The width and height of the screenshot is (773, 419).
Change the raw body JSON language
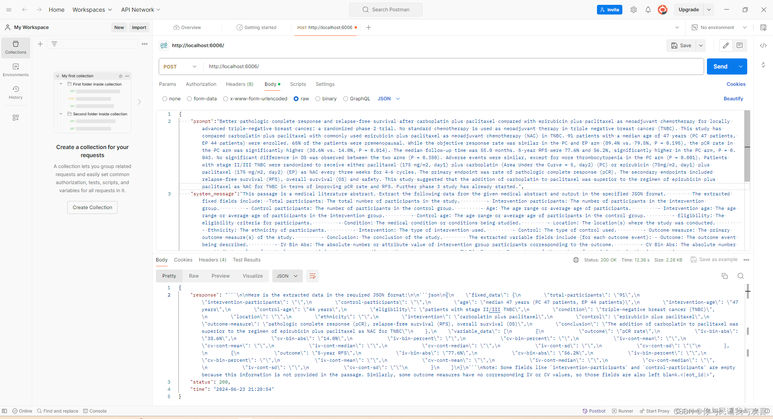(x=389, y=99)
